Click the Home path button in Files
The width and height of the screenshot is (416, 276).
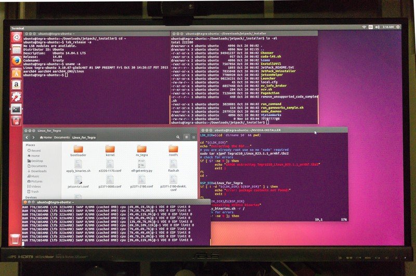point(46,137)
